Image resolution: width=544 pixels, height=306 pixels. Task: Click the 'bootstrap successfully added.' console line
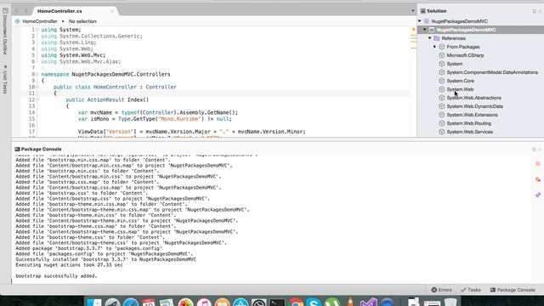(x=56, y=276)
